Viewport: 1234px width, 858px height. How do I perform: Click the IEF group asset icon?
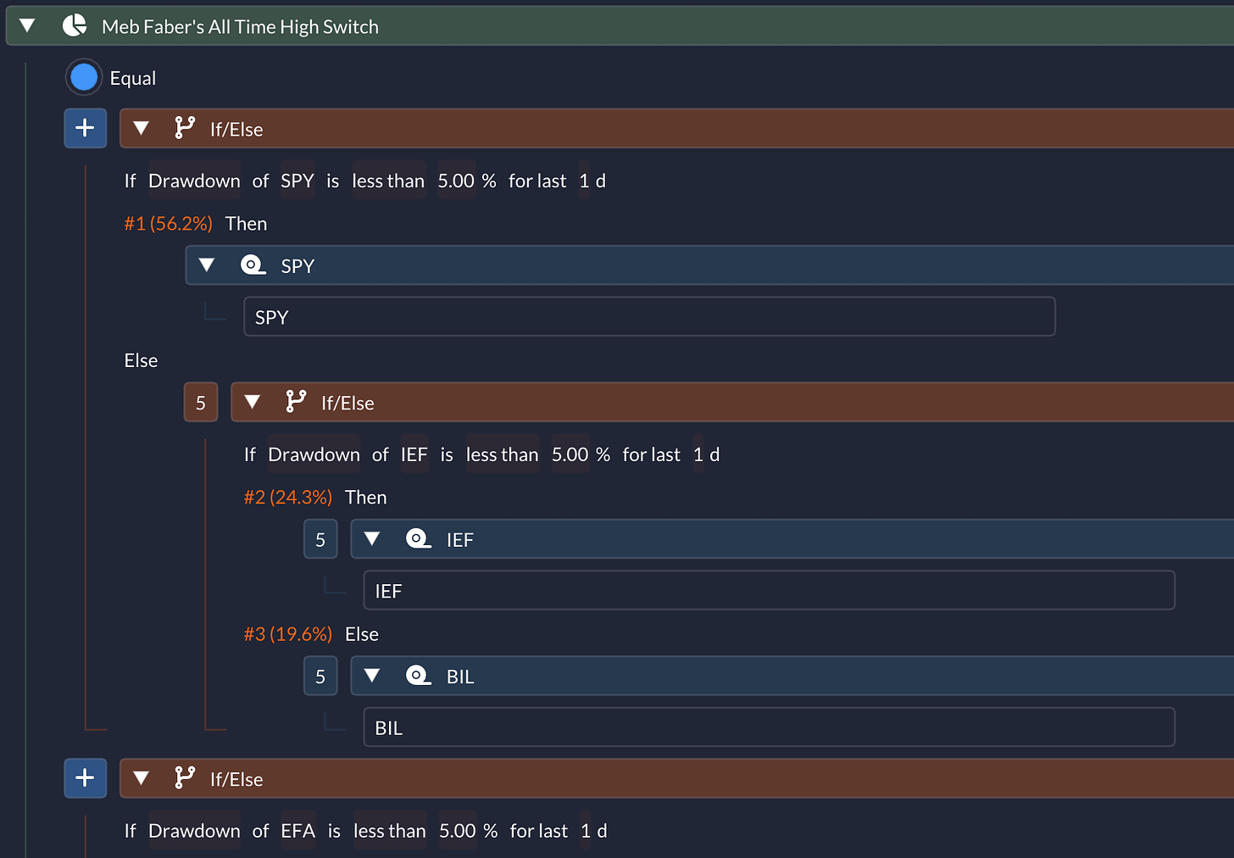coord(419,539)
